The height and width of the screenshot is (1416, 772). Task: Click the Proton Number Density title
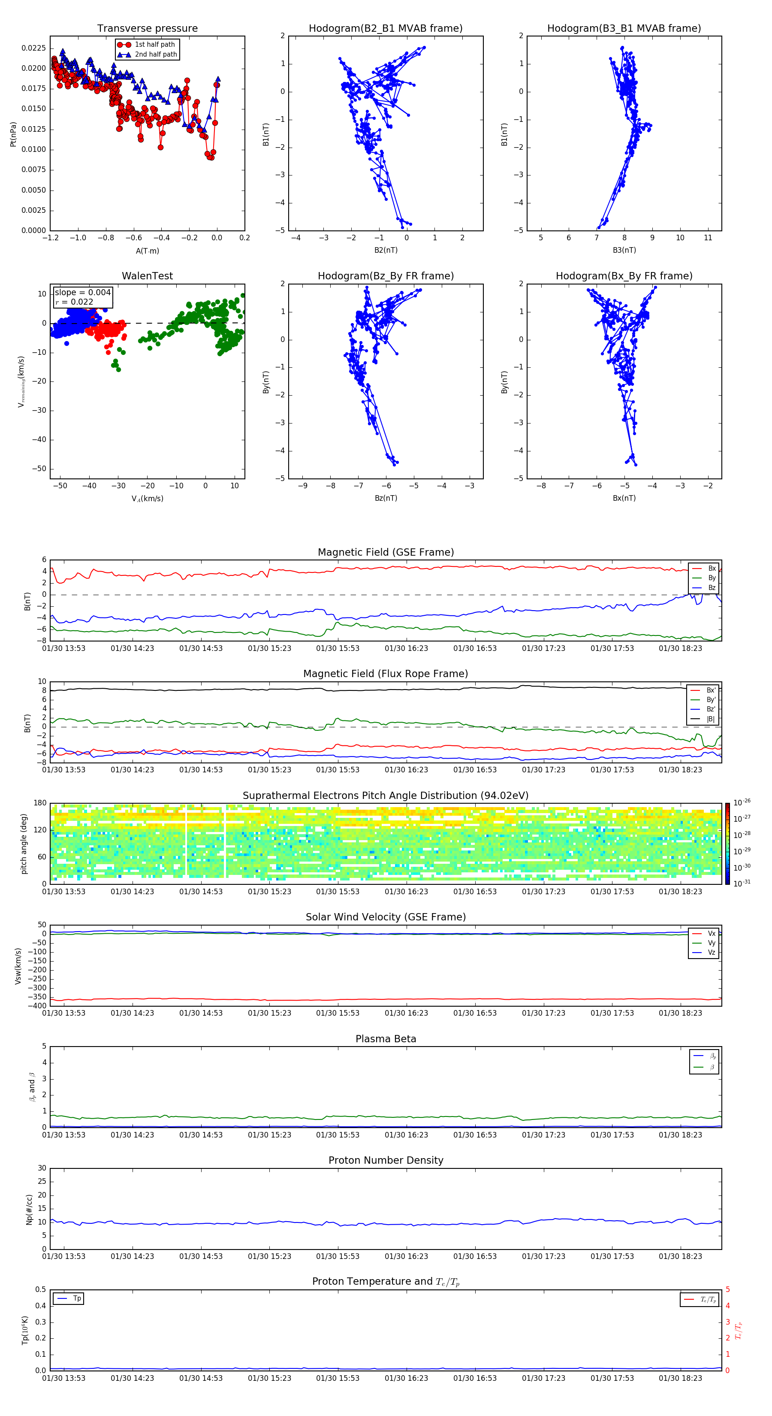385,1160
